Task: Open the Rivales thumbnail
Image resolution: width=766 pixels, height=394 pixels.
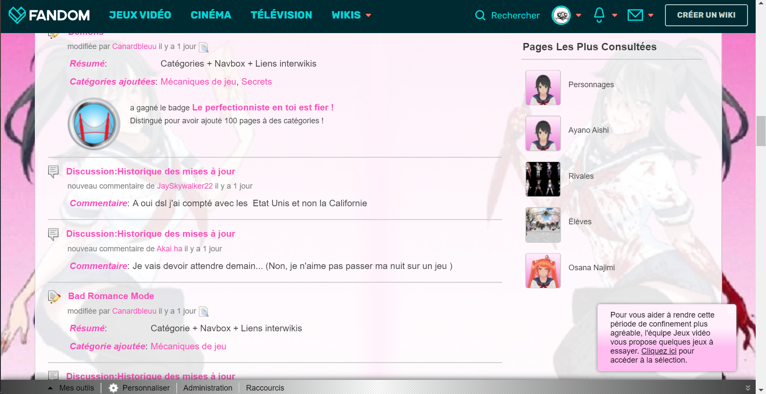Action: pyautogui.click(x=543, y=179)
